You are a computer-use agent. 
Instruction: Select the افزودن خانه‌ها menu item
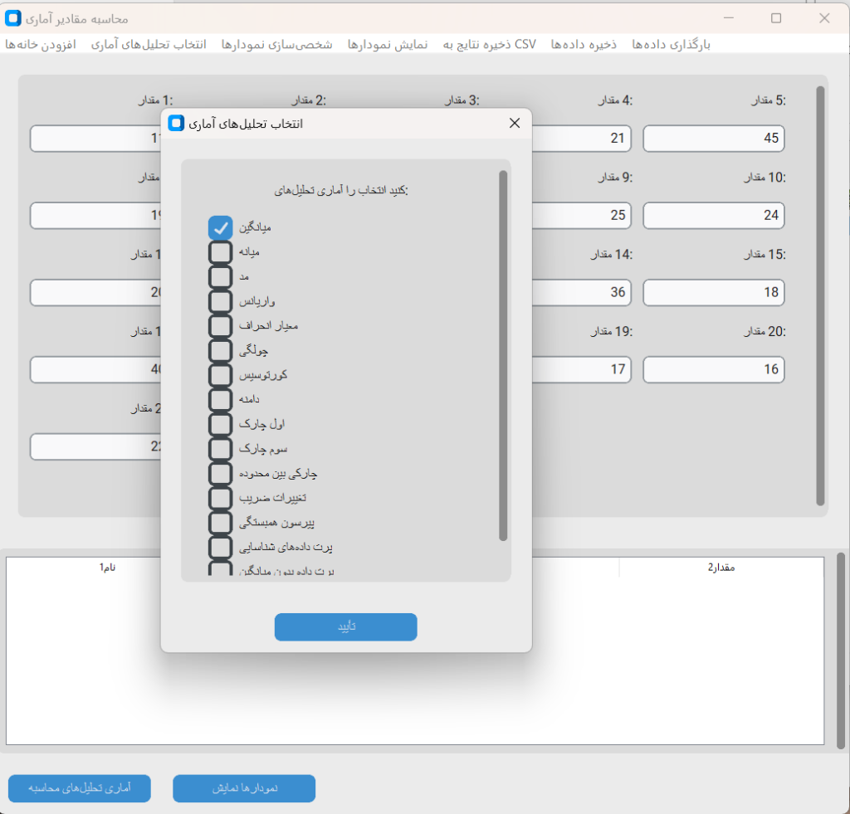41,44
